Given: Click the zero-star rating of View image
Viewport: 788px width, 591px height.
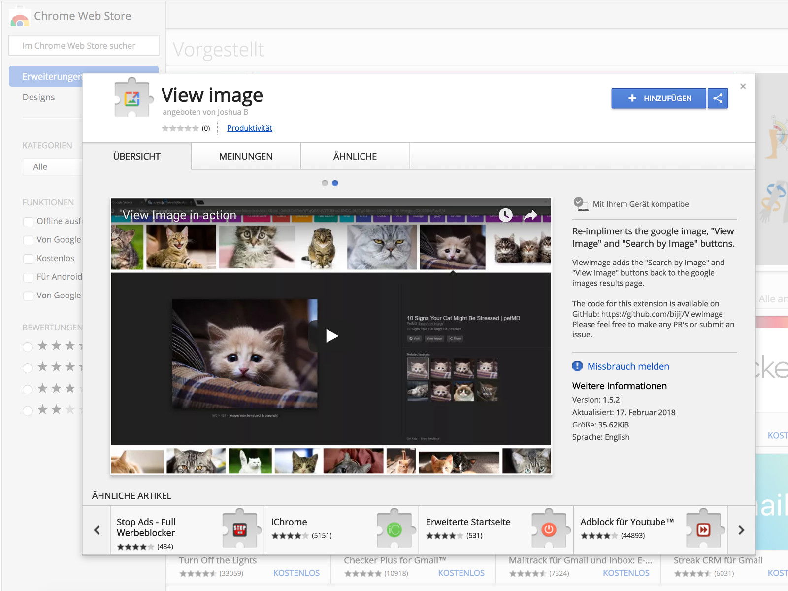Looking at the screenshot, I should (x=180, y=128).
